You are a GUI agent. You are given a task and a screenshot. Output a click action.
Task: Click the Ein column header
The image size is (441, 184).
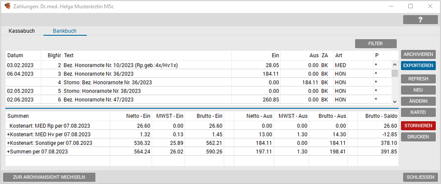click(256, 55)
